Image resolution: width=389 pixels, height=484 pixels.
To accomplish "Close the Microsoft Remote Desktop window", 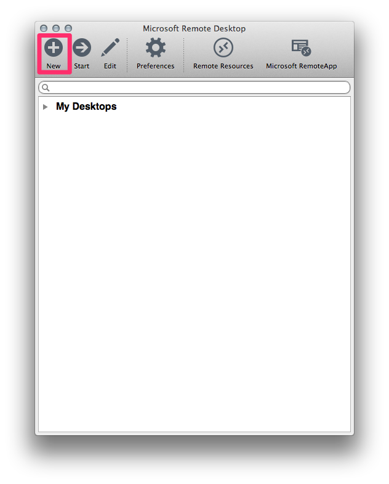I will [44, 28].
